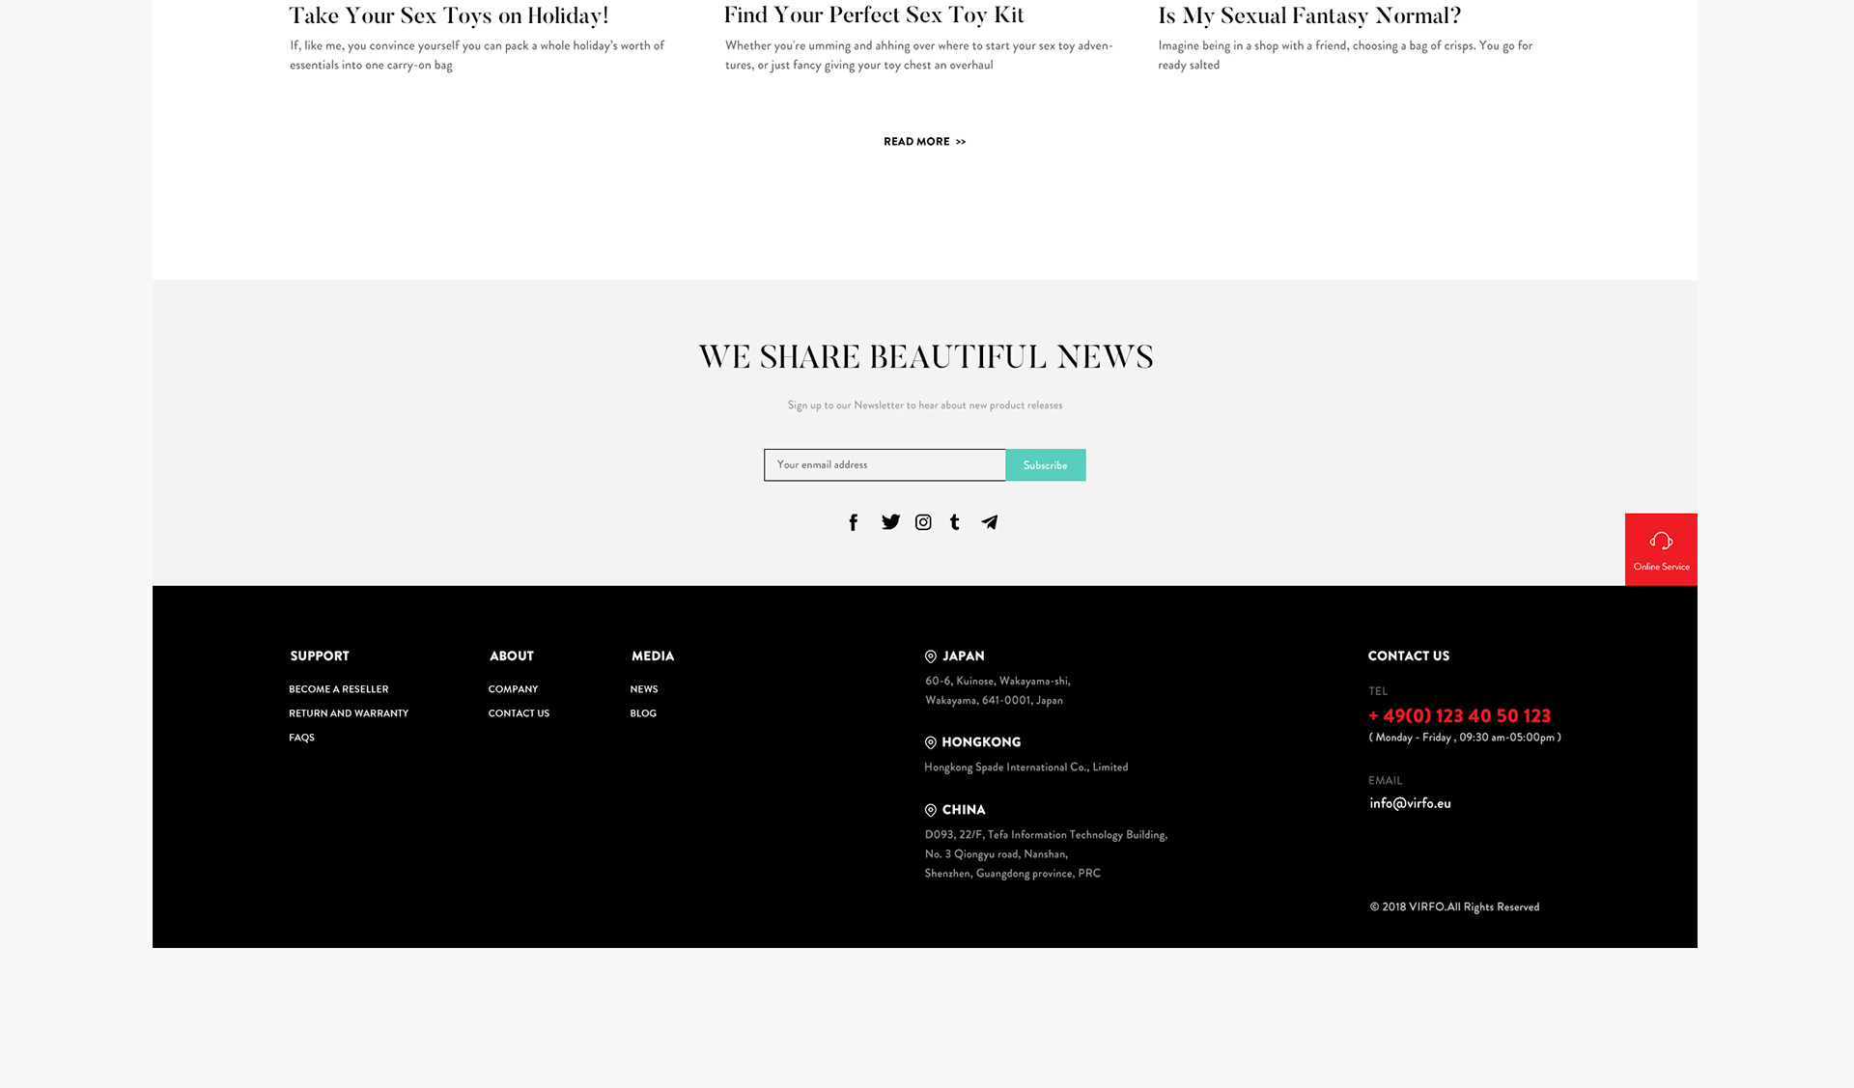Open Blog under Media
1854x1088 pixels.
643,713
